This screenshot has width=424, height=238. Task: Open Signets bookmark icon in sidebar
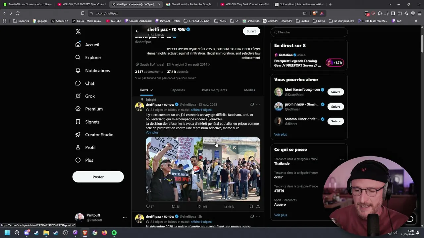click(78, 122)
